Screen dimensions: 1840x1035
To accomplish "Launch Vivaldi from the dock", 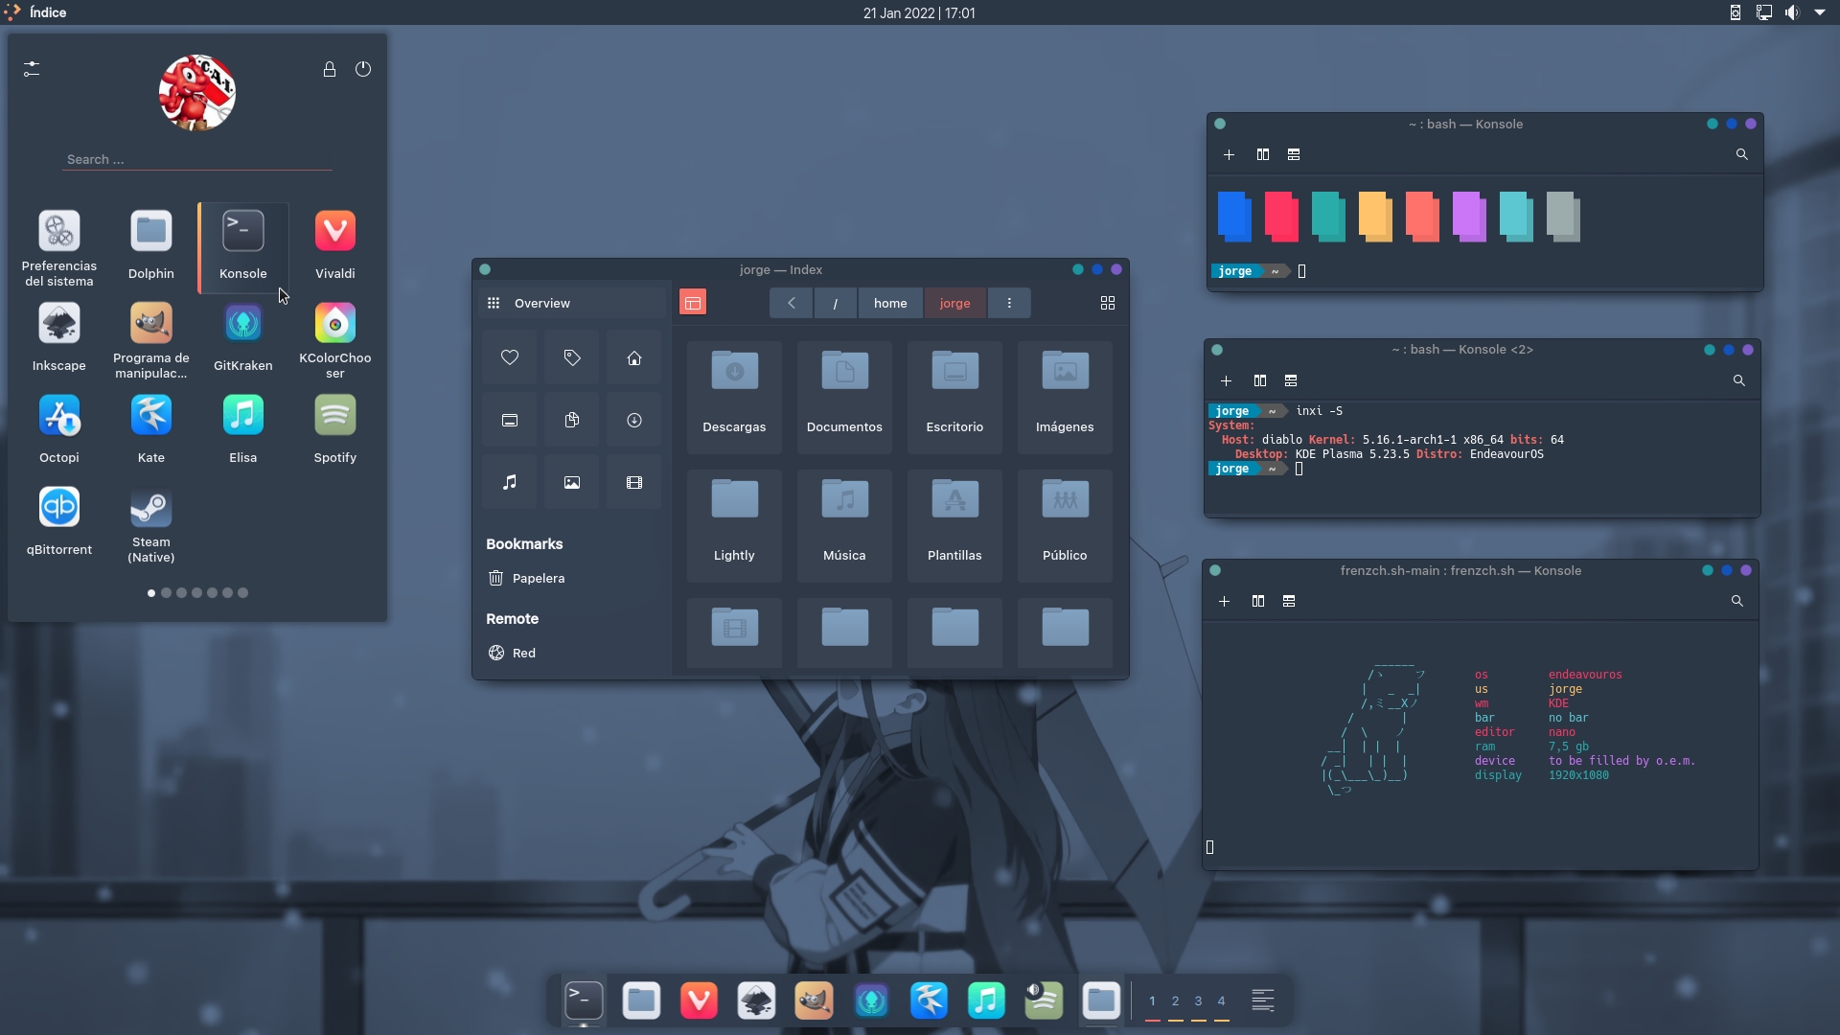I will point(698,1000).
